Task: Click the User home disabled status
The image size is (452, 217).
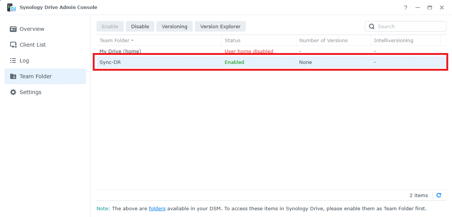Action: (x=249, y=51)
